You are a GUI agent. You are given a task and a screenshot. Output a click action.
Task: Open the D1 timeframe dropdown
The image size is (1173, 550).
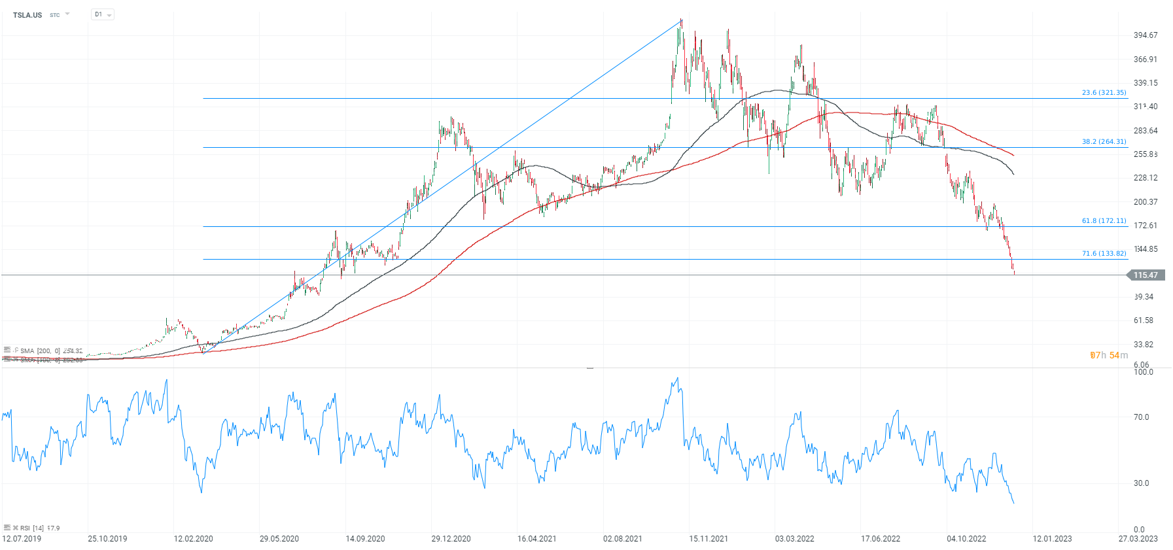pyautogui.click(x=103, y=14)
